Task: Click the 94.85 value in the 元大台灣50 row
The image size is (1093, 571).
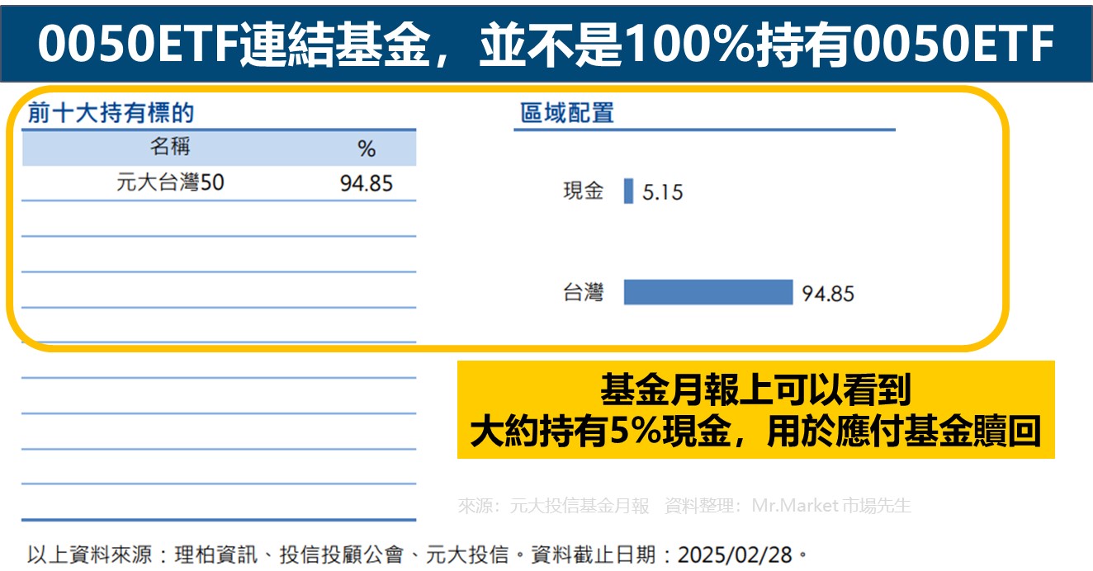Action: click(x=367, y=183)
